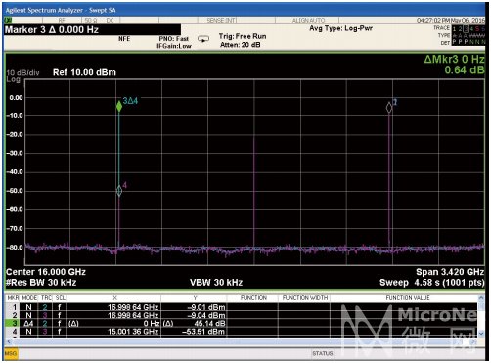
Task: Click the green status icon at top left
Action: click(8, 21)
